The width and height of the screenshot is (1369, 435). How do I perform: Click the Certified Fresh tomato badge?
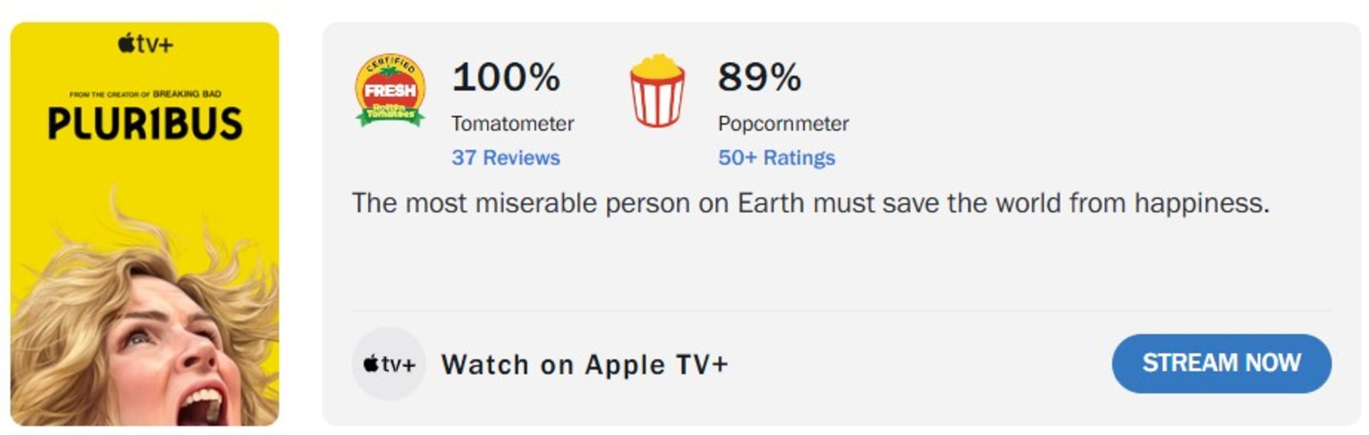point(390,91)
